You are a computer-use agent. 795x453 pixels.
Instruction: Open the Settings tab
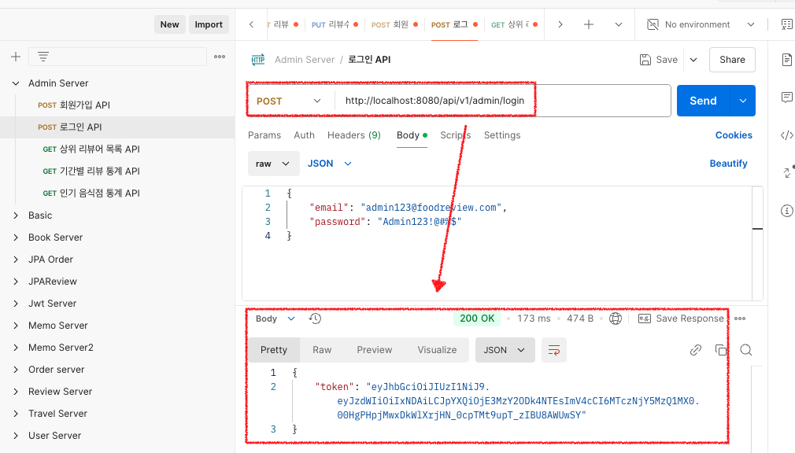tap(502, 135)
